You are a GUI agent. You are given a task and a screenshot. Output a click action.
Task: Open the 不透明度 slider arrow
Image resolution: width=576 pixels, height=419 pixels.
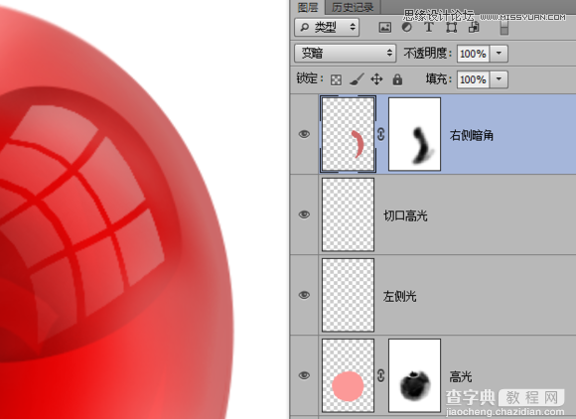[x=499, y=54]
